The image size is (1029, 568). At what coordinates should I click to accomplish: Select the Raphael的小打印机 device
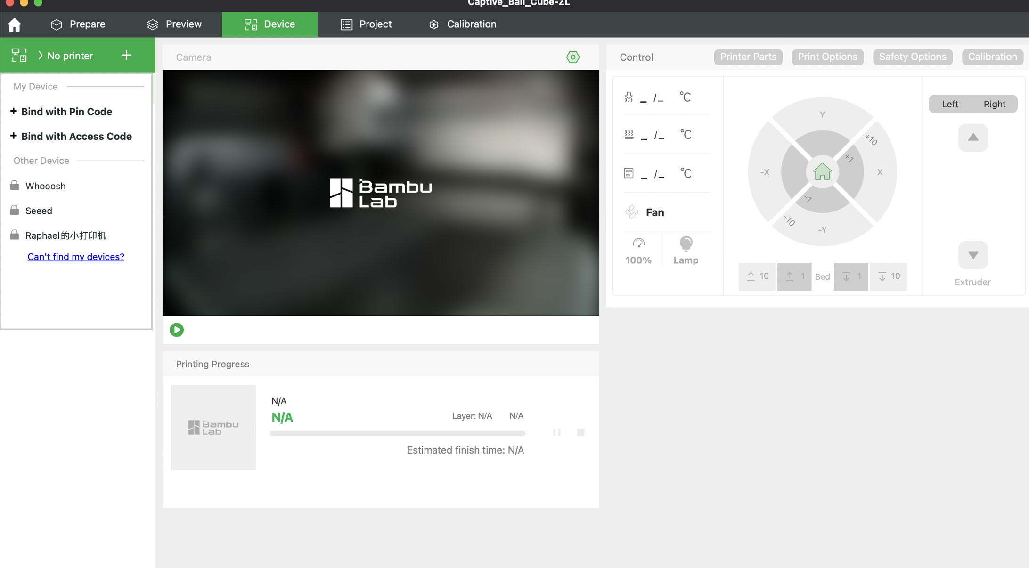click(66, 235)
